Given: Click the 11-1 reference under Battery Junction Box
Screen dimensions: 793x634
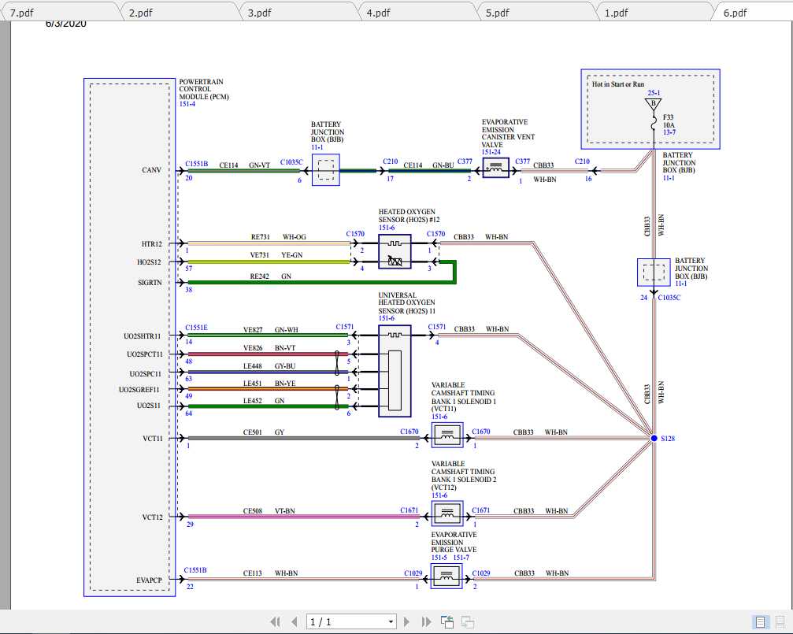Looking at the screenshot, I should [x=317, y=147].
